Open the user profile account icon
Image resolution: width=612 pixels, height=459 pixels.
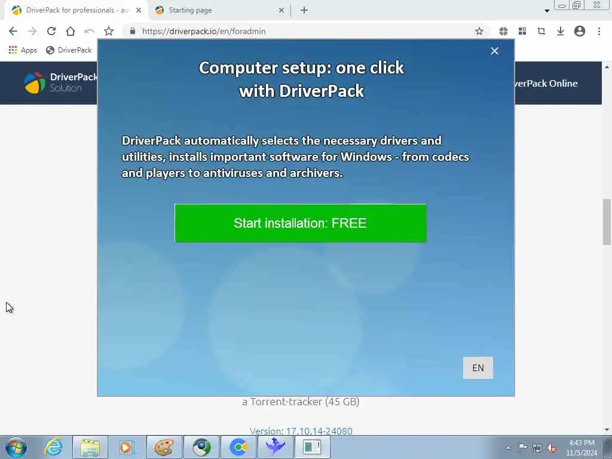pos(580,31)
